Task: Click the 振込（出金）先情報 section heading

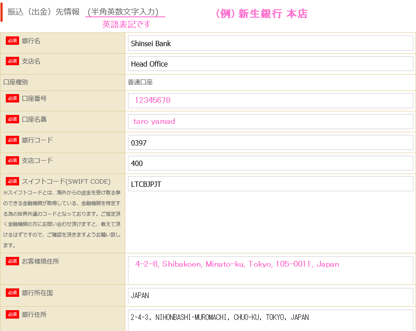Action: [44, 12]
